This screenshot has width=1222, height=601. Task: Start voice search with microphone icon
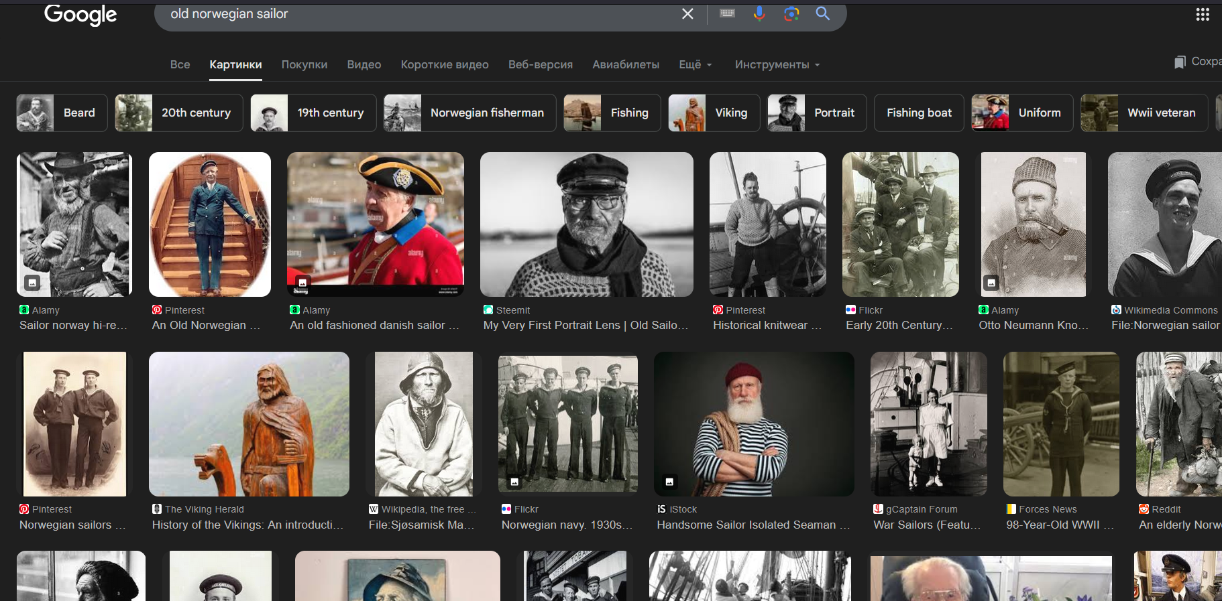coord(759,14)
